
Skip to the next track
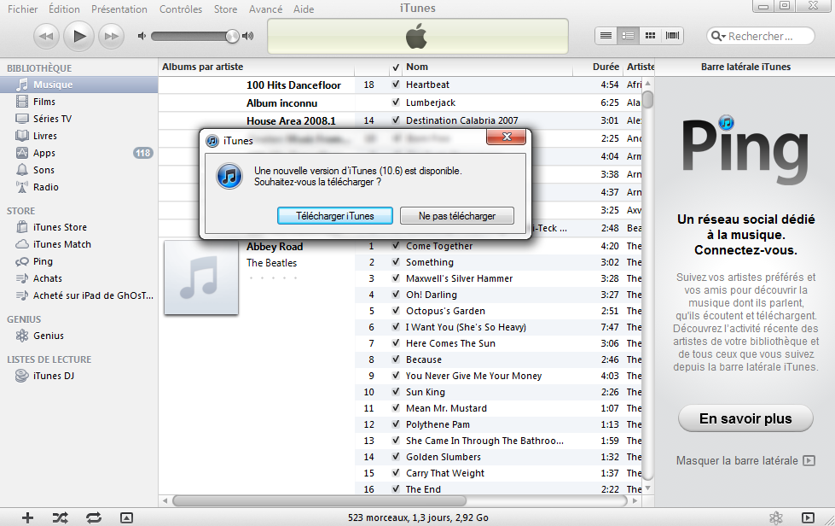tap(111, 36)
